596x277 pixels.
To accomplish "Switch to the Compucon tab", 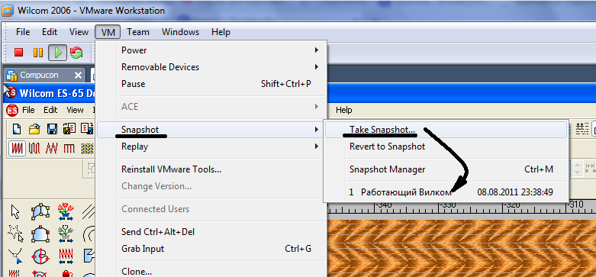I will 45,76.
